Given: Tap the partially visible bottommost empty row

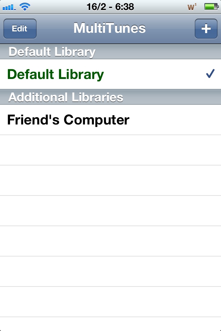Looking at the screenshot, I should pyautogui.click(x=110, y=324).
